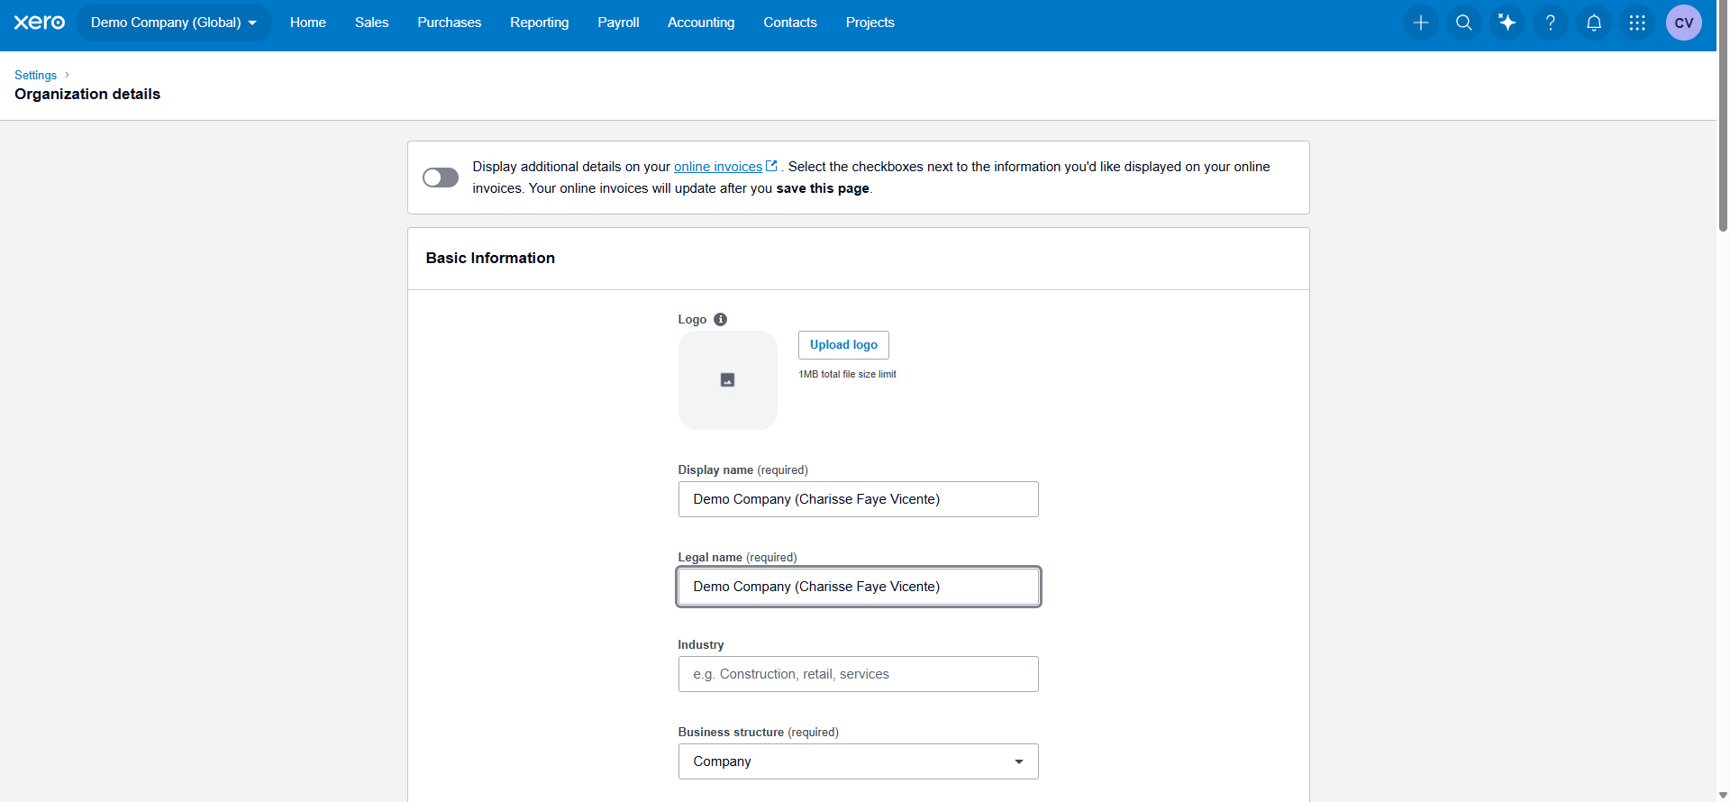
Task: Click the Upload logo button
Action: [843, 345]
